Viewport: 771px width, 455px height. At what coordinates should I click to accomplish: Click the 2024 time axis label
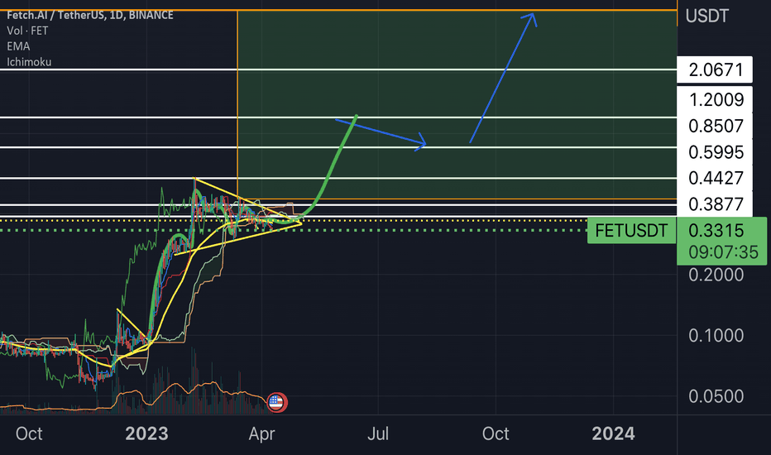(613, 433)
